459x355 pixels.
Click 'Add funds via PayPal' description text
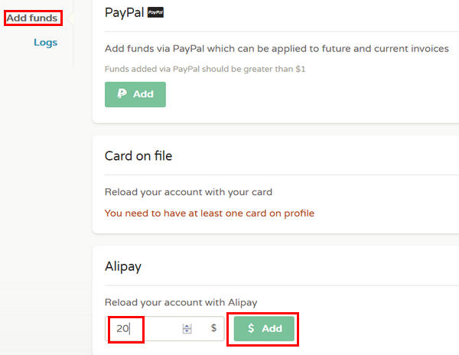click(x=276, y=49)
